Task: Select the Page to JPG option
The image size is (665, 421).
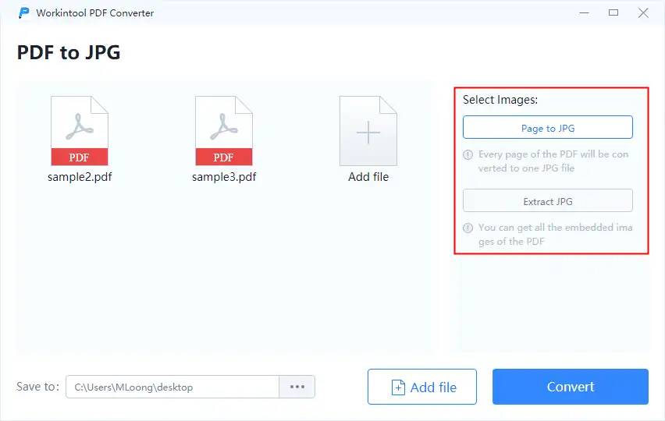Action: coord(547,127)
